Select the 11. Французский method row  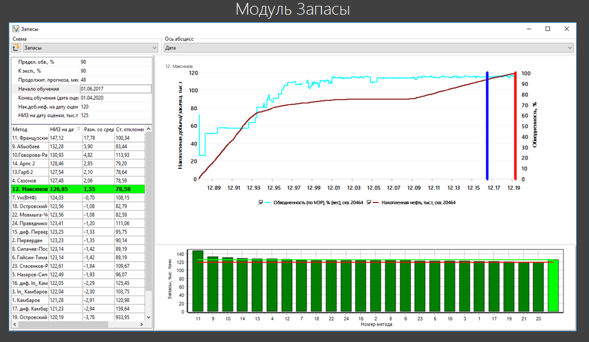(78, 138)
